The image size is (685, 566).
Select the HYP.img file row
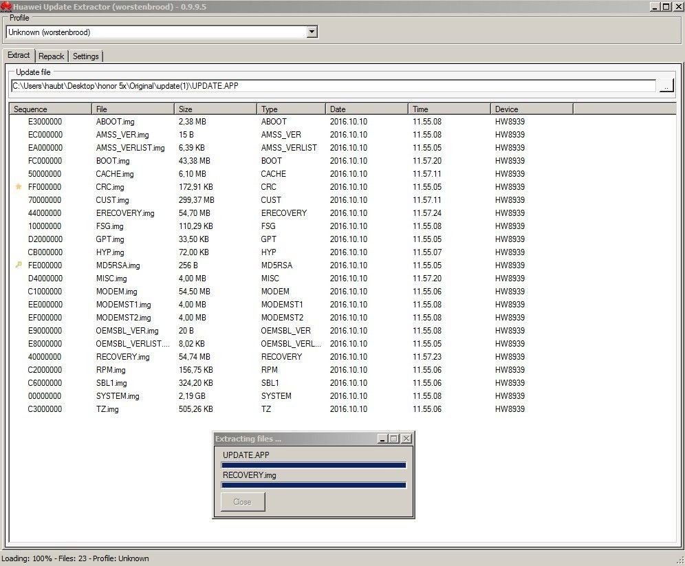(292, 252)
